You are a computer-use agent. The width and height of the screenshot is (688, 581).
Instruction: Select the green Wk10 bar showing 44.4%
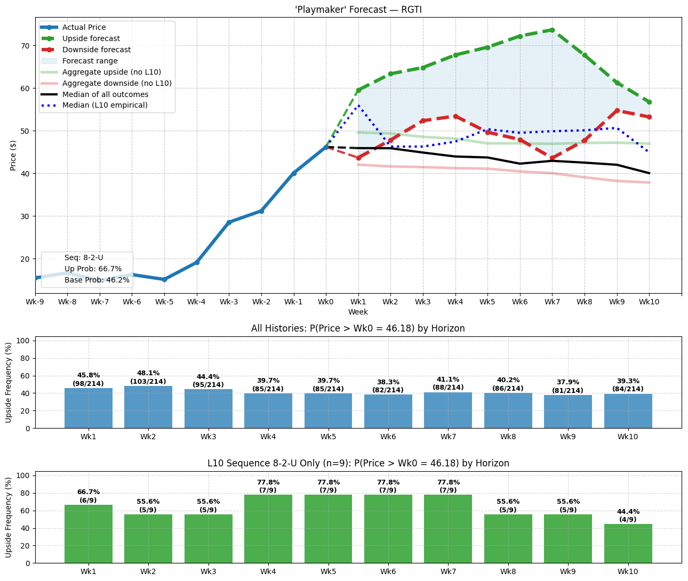click(x=628, y=543)
